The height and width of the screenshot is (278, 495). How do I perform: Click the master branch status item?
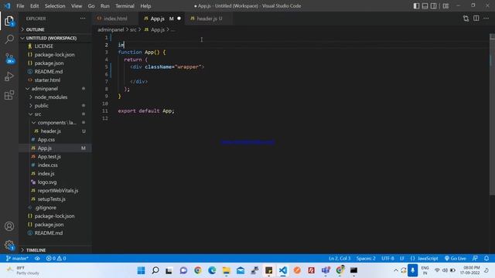17,259
